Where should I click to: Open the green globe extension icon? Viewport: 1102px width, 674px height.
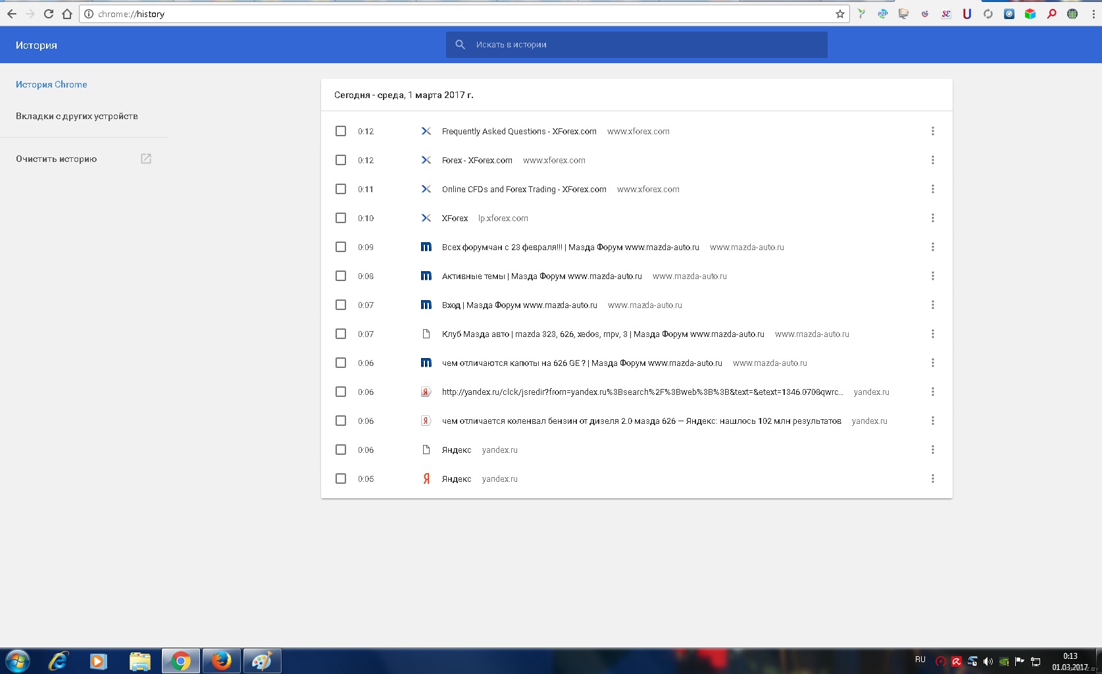tap(1072, 14)
